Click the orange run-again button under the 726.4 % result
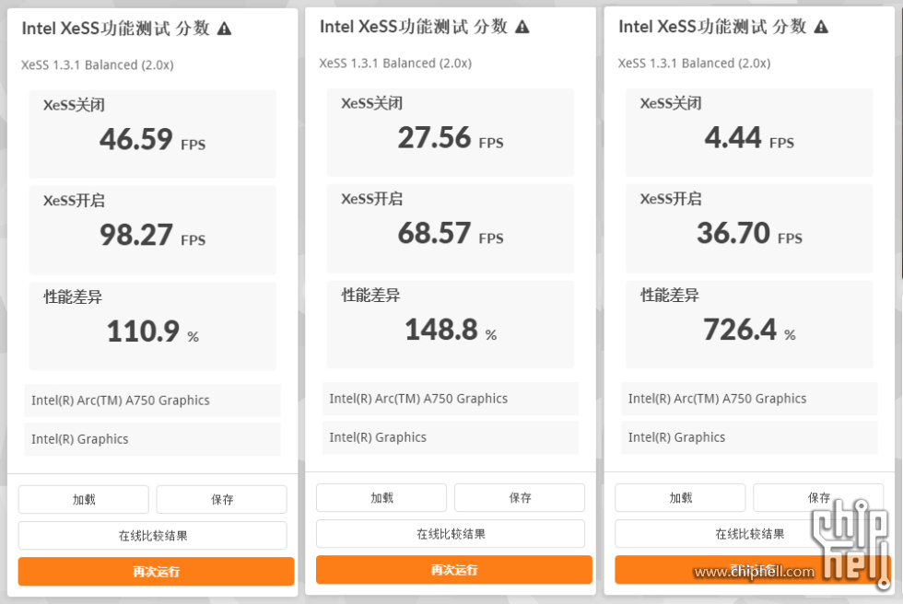The width and height of the screenshot is (903, 604). 753,570
